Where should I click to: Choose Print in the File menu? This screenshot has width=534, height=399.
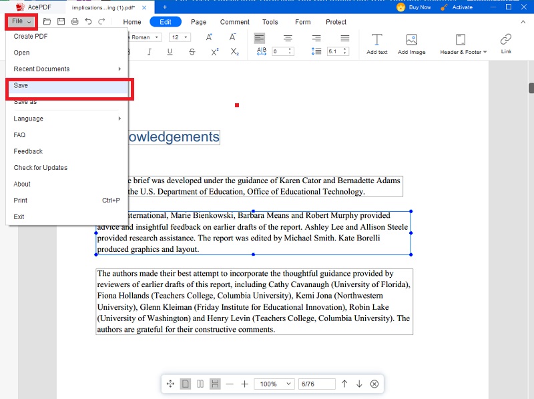[x=67, y=200]
